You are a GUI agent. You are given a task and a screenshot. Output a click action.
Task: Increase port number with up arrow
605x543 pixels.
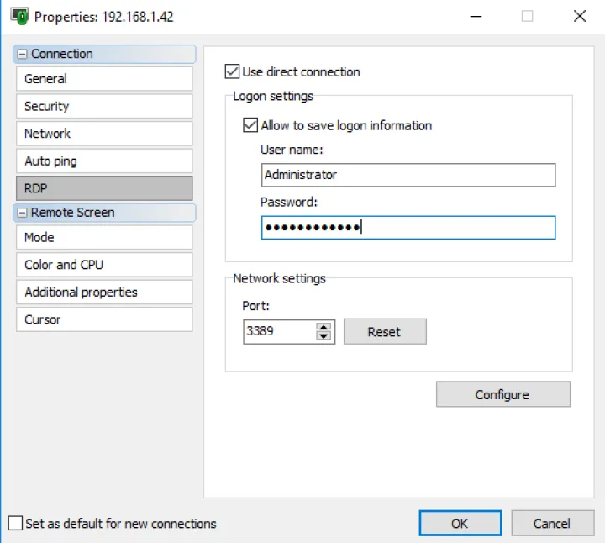point(324,326)
